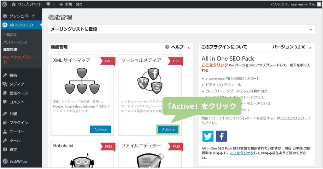Click バージョン 3.2.10 text
This screenshot has width=323, height=169.
click(x=289, y=47)
